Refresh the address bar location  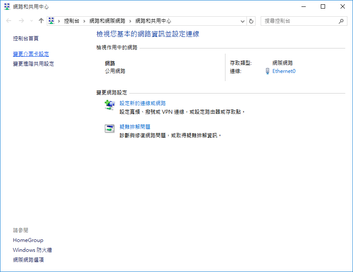[x=251, y=21]
